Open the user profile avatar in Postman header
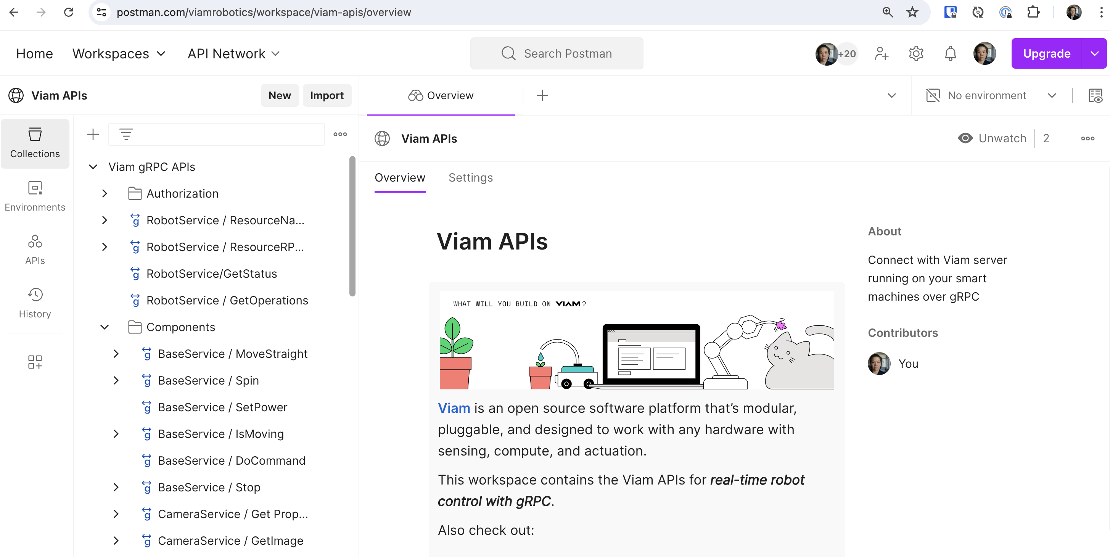Screen dimensions: 1110x557 tap(985, 53)
